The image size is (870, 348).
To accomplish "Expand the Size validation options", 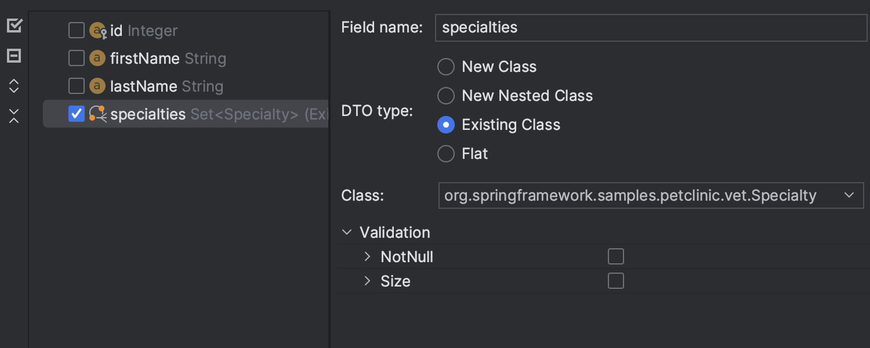I will [x=367, y=281].
